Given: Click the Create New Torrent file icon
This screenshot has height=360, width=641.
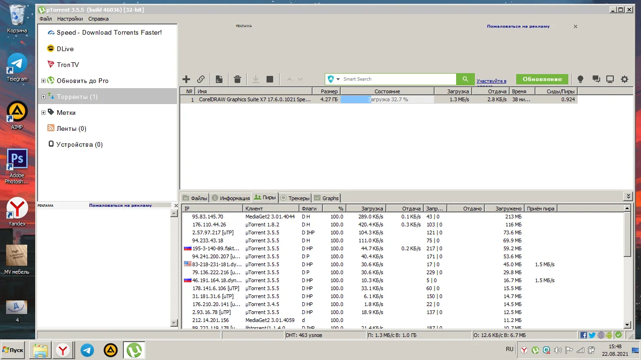Looking at the screenshot, I should click(x=219, y=79).
